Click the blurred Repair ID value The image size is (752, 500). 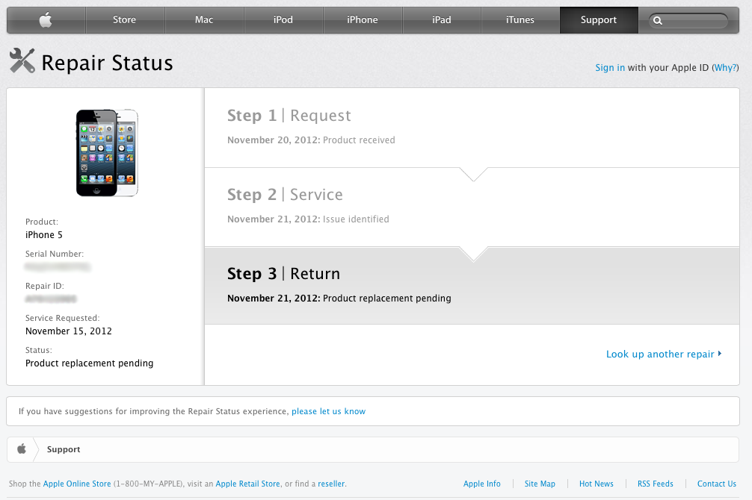click(x=51, y=299)
